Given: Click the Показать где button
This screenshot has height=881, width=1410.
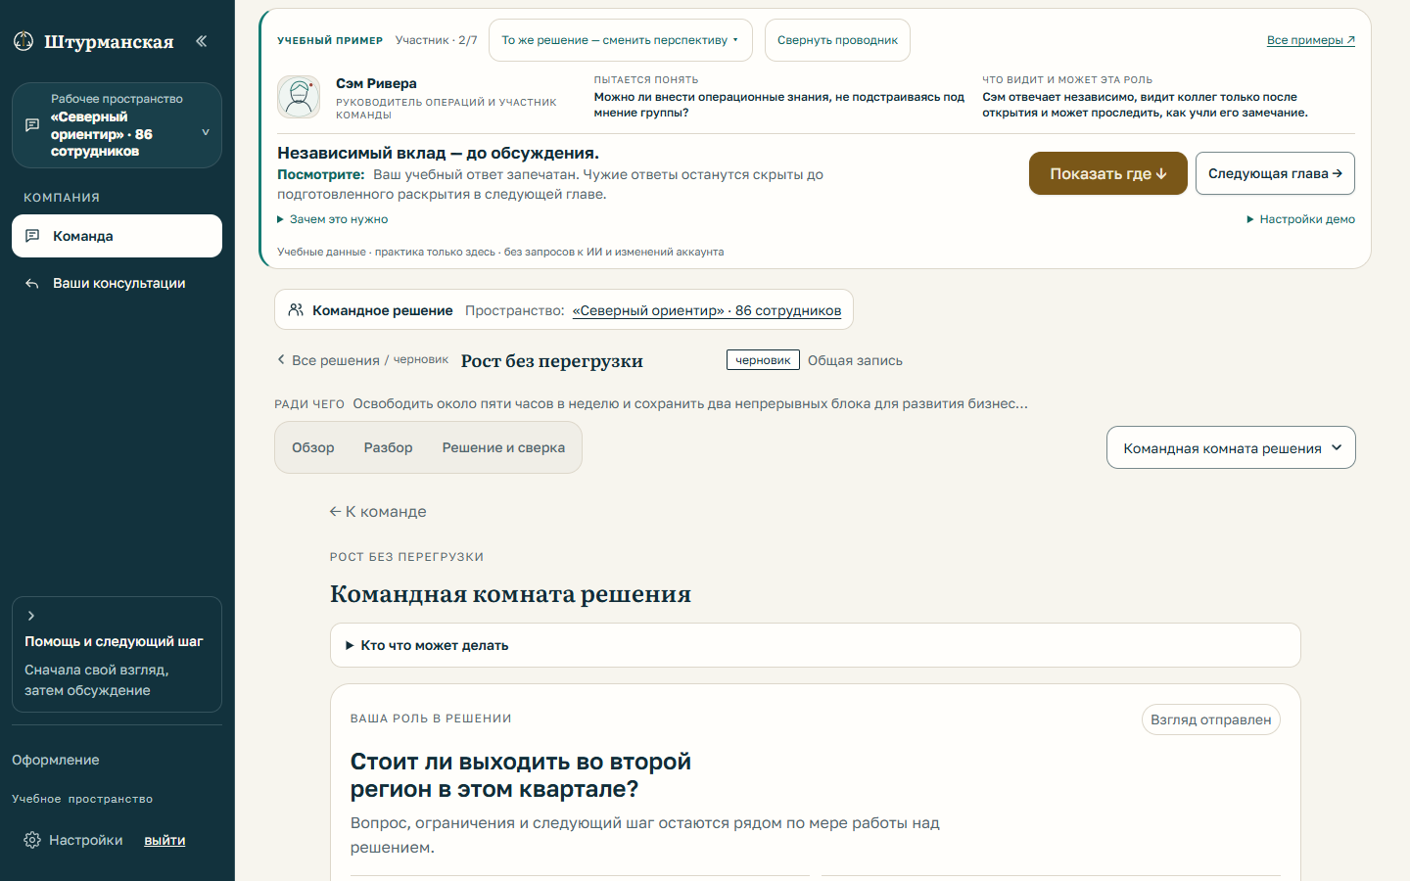Looking at the screenshot, I should pyautogui.click(x=1107, y=173).
